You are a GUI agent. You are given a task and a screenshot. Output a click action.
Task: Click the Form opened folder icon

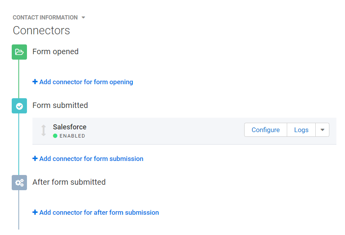click(19, 51)
